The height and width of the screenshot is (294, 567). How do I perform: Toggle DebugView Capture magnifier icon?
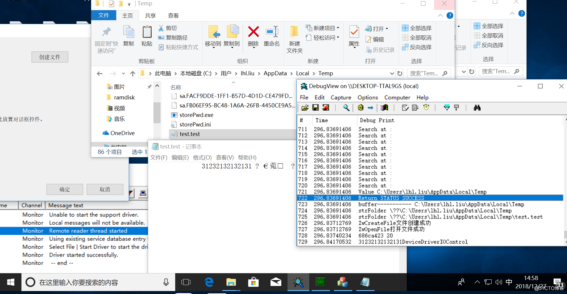[x=346, y=108]
